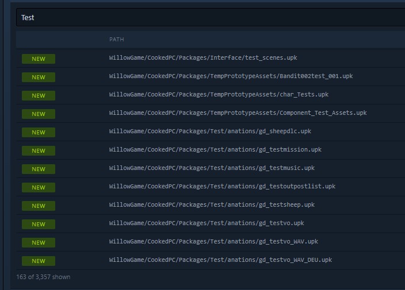Select the Component_Test_Assets.upk file path
This screenshot has height=290, width=405.
click(238, 113)
